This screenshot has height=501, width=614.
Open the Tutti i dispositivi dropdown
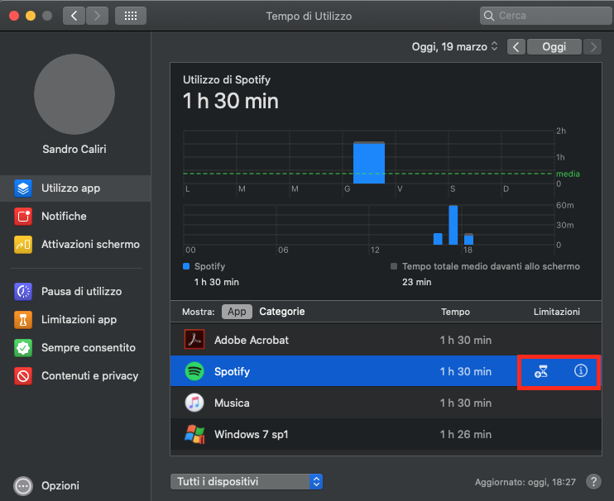(x=247, y=481)
